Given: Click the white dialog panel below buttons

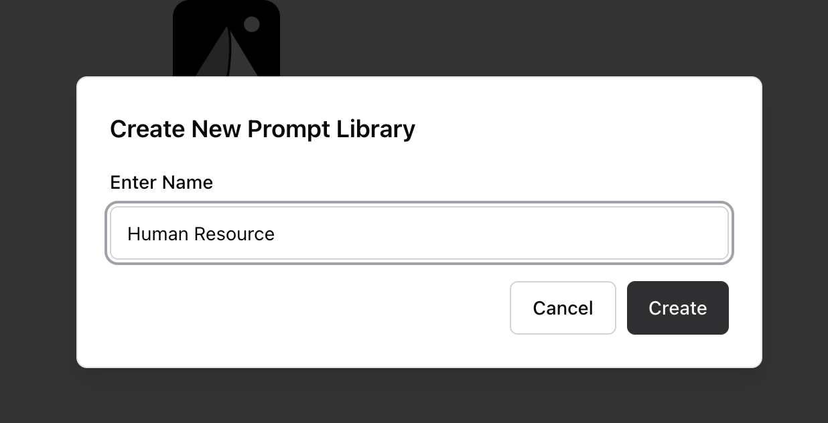Looking at the screenshot, I should [419, 351].
